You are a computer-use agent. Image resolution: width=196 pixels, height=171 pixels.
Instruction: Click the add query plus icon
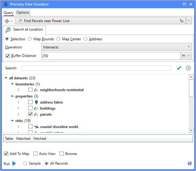(x=7, y=21)
